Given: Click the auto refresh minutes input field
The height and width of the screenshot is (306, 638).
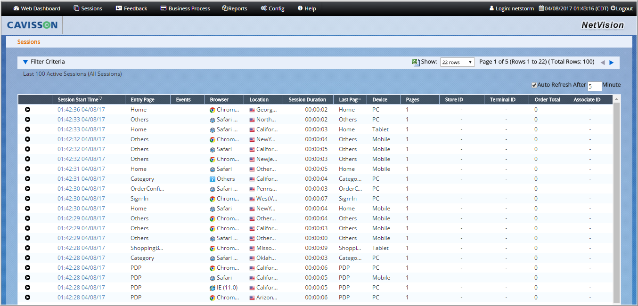Looking at the screenshot, I should (594, 87).
